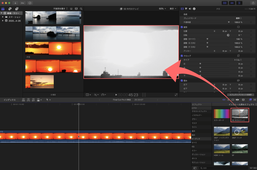Click the viewer fullscreen icon
The height and width of the screenshot is (170, 257).
[176, 95]
